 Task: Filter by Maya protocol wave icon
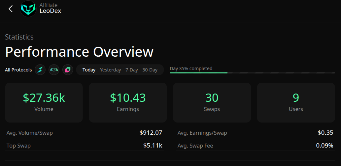click(x=54, y=70)
